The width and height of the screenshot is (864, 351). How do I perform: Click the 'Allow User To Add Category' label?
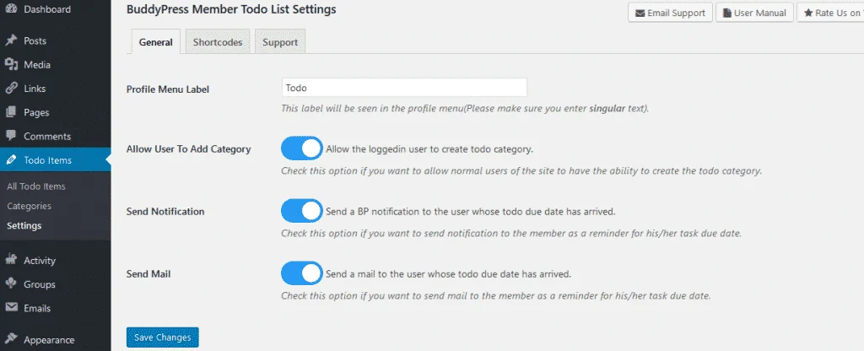188,148
